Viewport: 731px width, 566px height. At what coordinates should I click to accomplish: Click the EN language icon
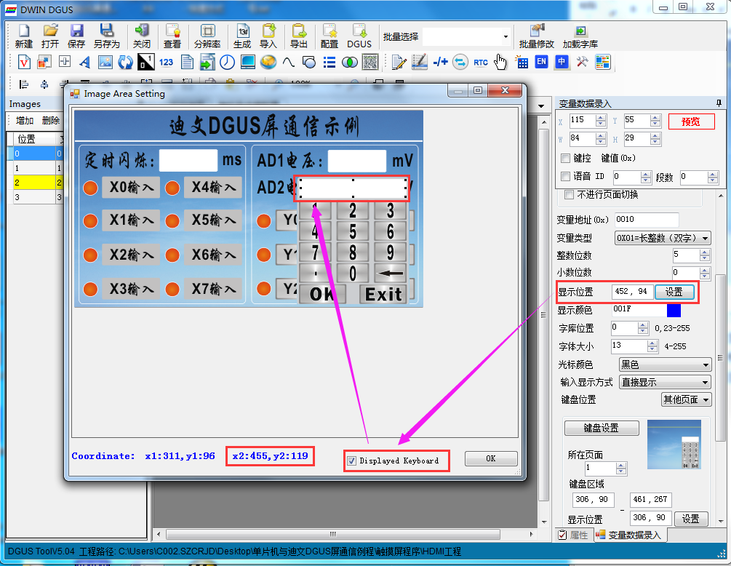tap(541, 62)
